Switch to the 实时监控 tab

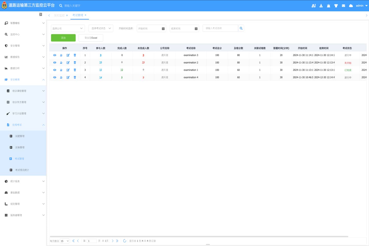[59, 15]
